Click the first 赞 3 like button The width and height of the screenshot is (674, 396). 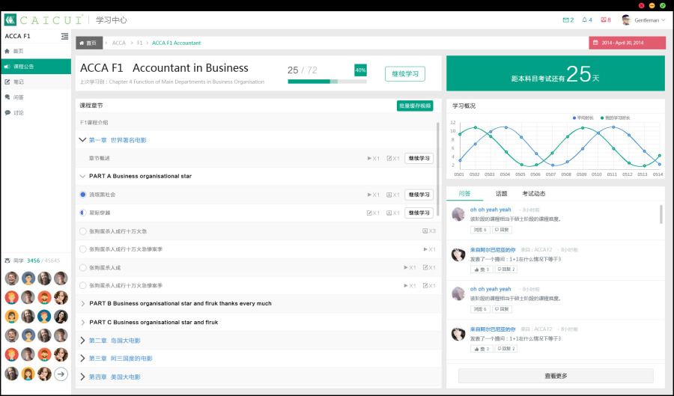[x=482, y=269]
